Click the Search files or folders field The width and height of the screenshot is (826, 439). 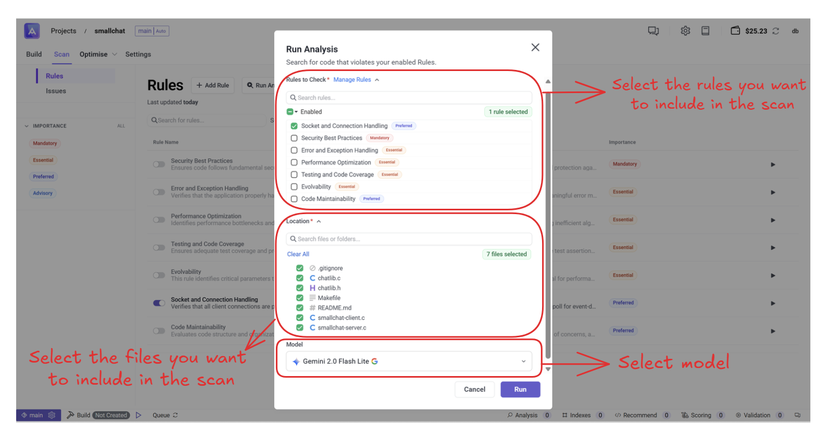point(409,239)
